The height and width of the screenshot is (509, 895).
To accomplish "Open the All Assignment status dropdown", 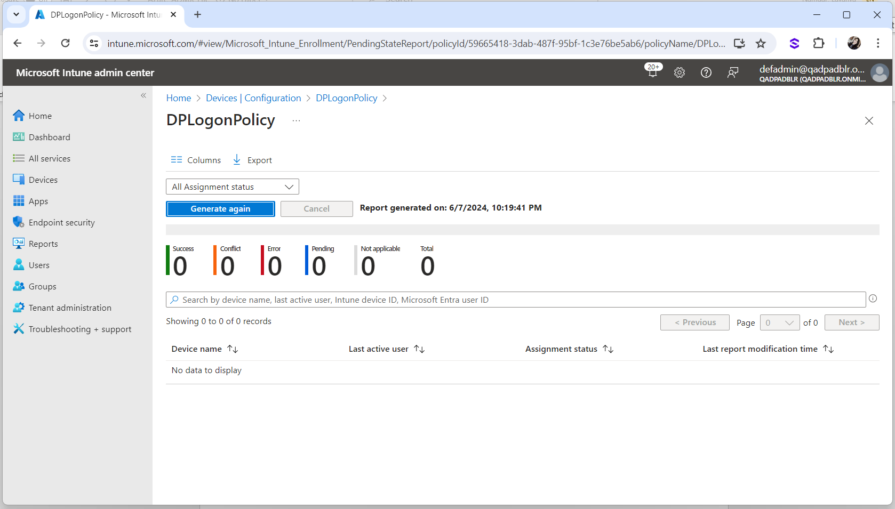I will (233, 187).
